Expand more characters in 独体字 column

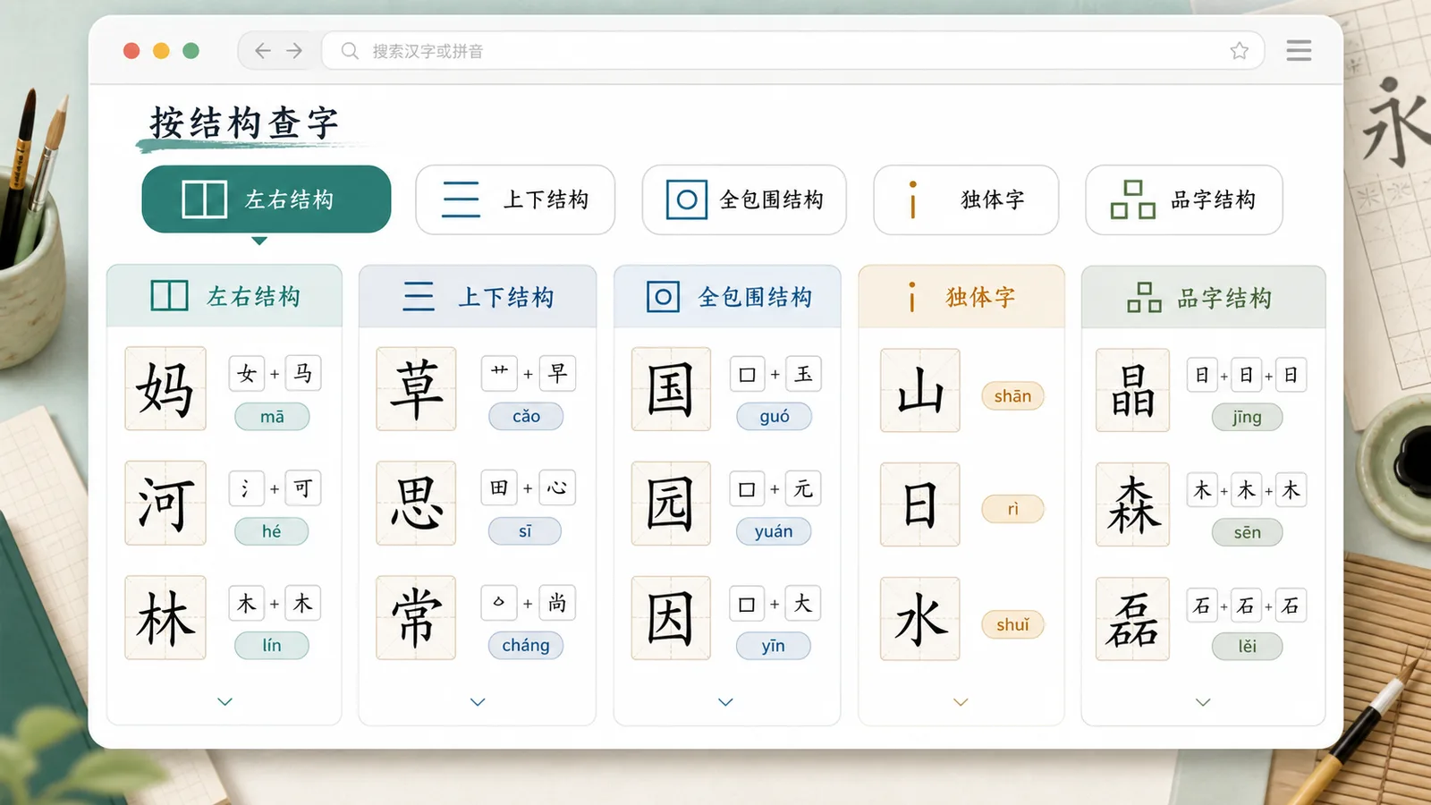(x=961, y=702)
